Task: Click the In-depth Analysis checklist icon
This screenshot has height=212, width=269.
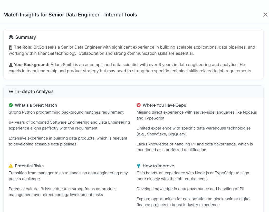Action: click(x=11, y=91)
